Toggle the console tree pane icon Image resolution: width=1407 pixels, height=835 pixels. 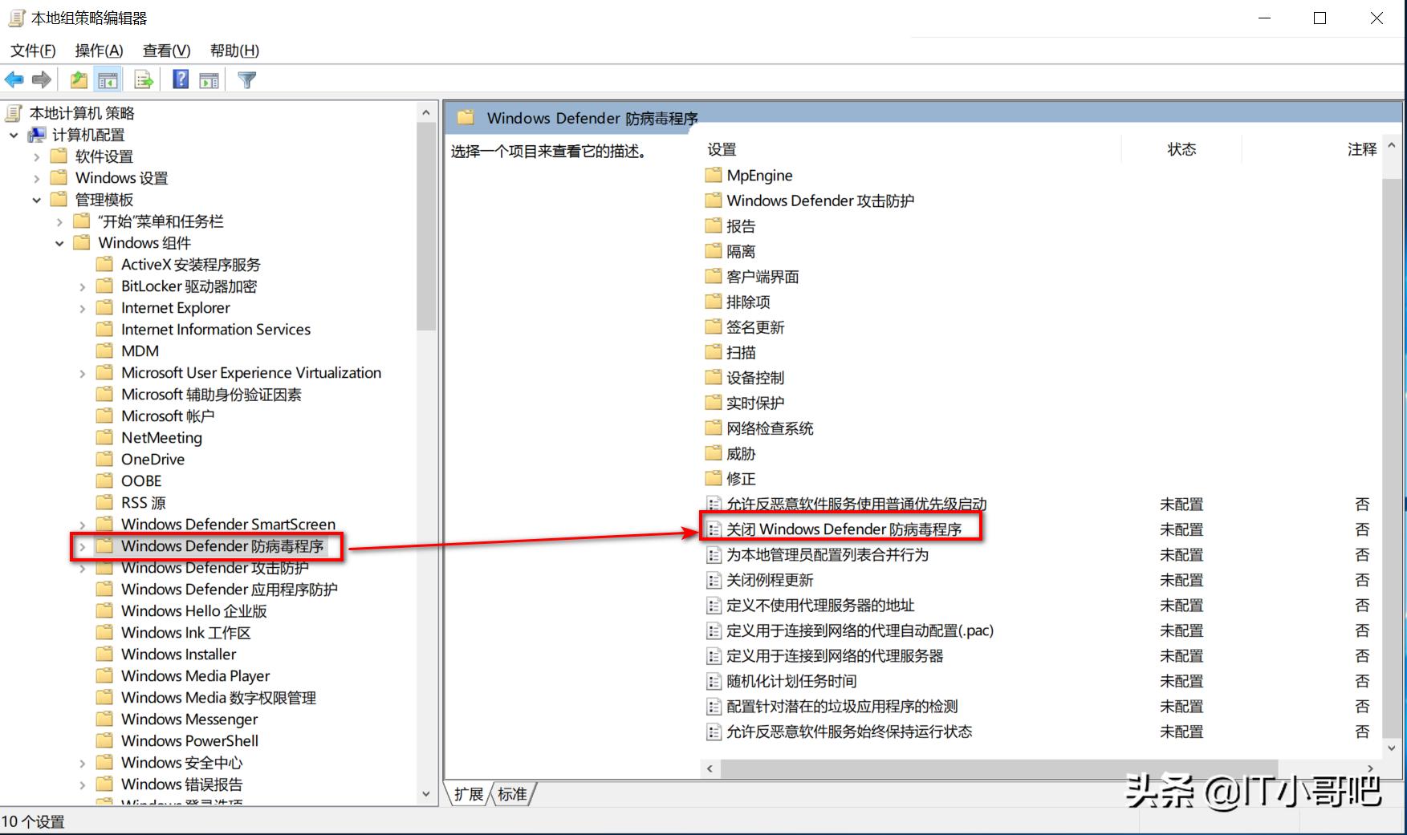click(108, 79)
